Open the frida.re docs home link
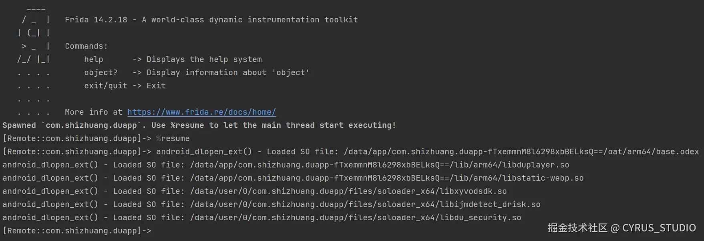 tap(201, 112)
